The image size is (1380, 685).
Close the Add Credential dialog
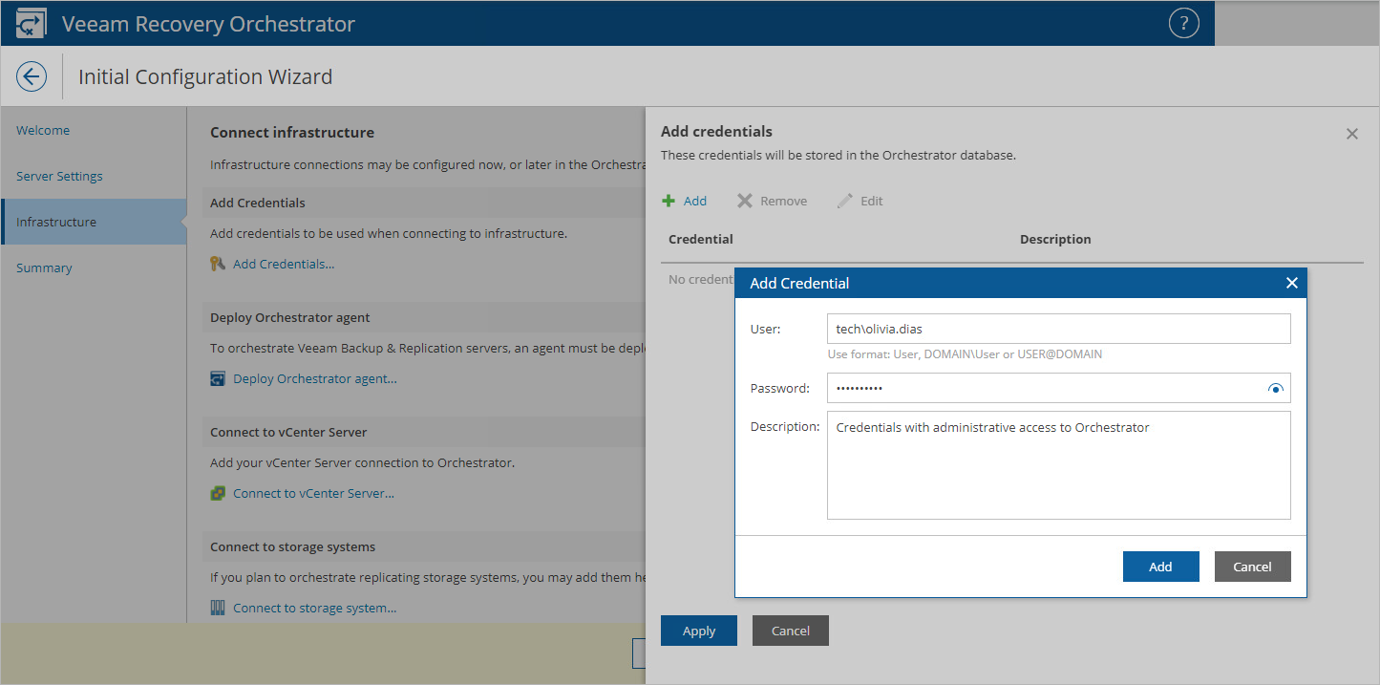tap(1291, 283)
